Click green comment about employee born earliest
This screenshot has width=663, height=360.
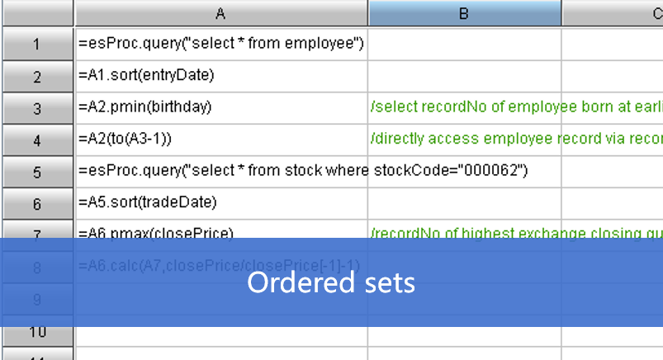click(516, 107)
